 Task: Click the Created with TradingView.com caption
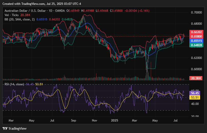(42, 4)
